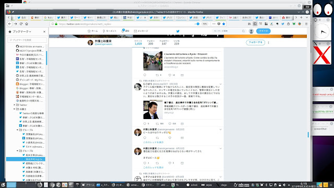Click the reply icon under the Kyoto tourism tweet

[x=145, y=75]
